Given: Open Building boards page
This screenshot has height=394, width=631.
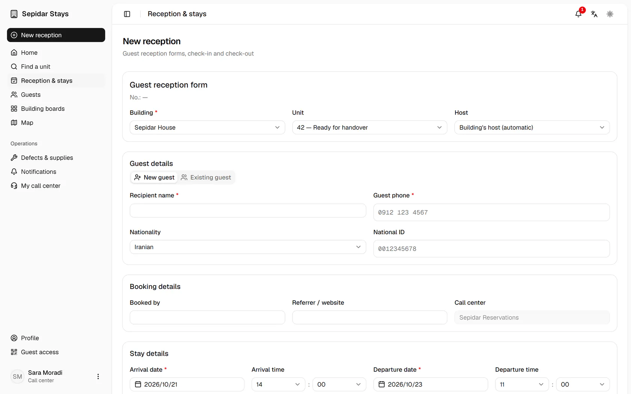Looking at the screenshot, I should (56, 108).
